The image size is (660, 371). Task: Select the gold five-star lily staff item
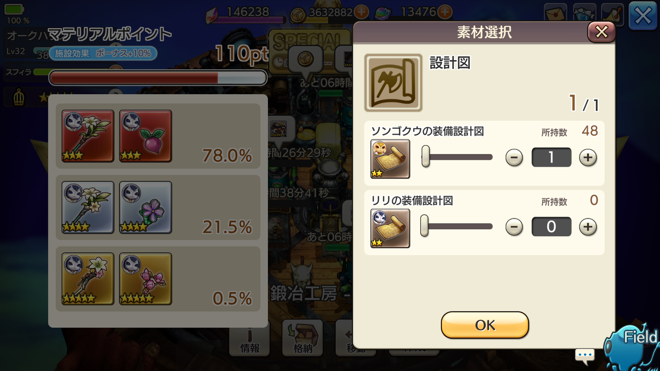[x=88, y=279]
